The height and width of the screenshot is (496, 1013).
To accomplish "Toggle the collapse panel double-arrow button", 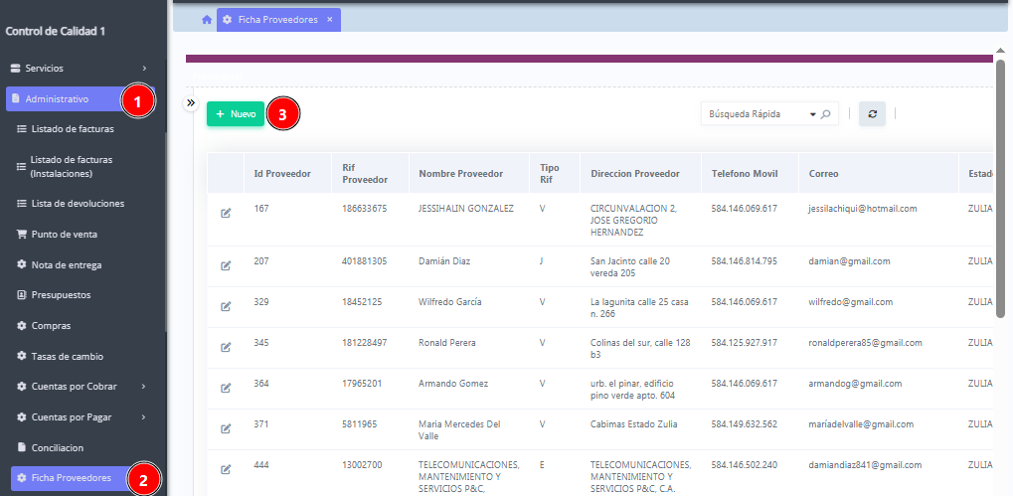I will pos(191,103).
